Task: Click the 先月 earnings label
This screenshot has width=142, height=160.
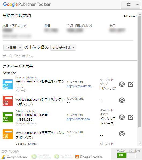Action: point(112,26)
